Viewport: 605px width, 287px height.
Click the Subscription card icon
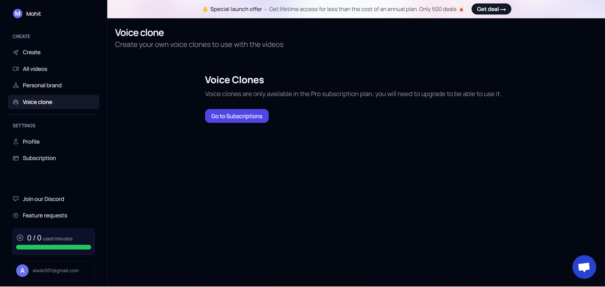(16, 158)
